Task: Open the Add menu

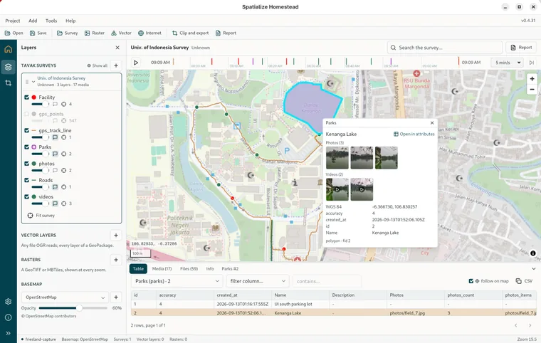Action: tap(33, 21)
